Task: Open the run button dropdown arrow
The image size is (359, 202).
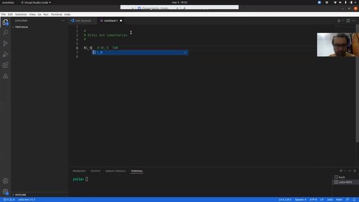Action: point(343,21)
